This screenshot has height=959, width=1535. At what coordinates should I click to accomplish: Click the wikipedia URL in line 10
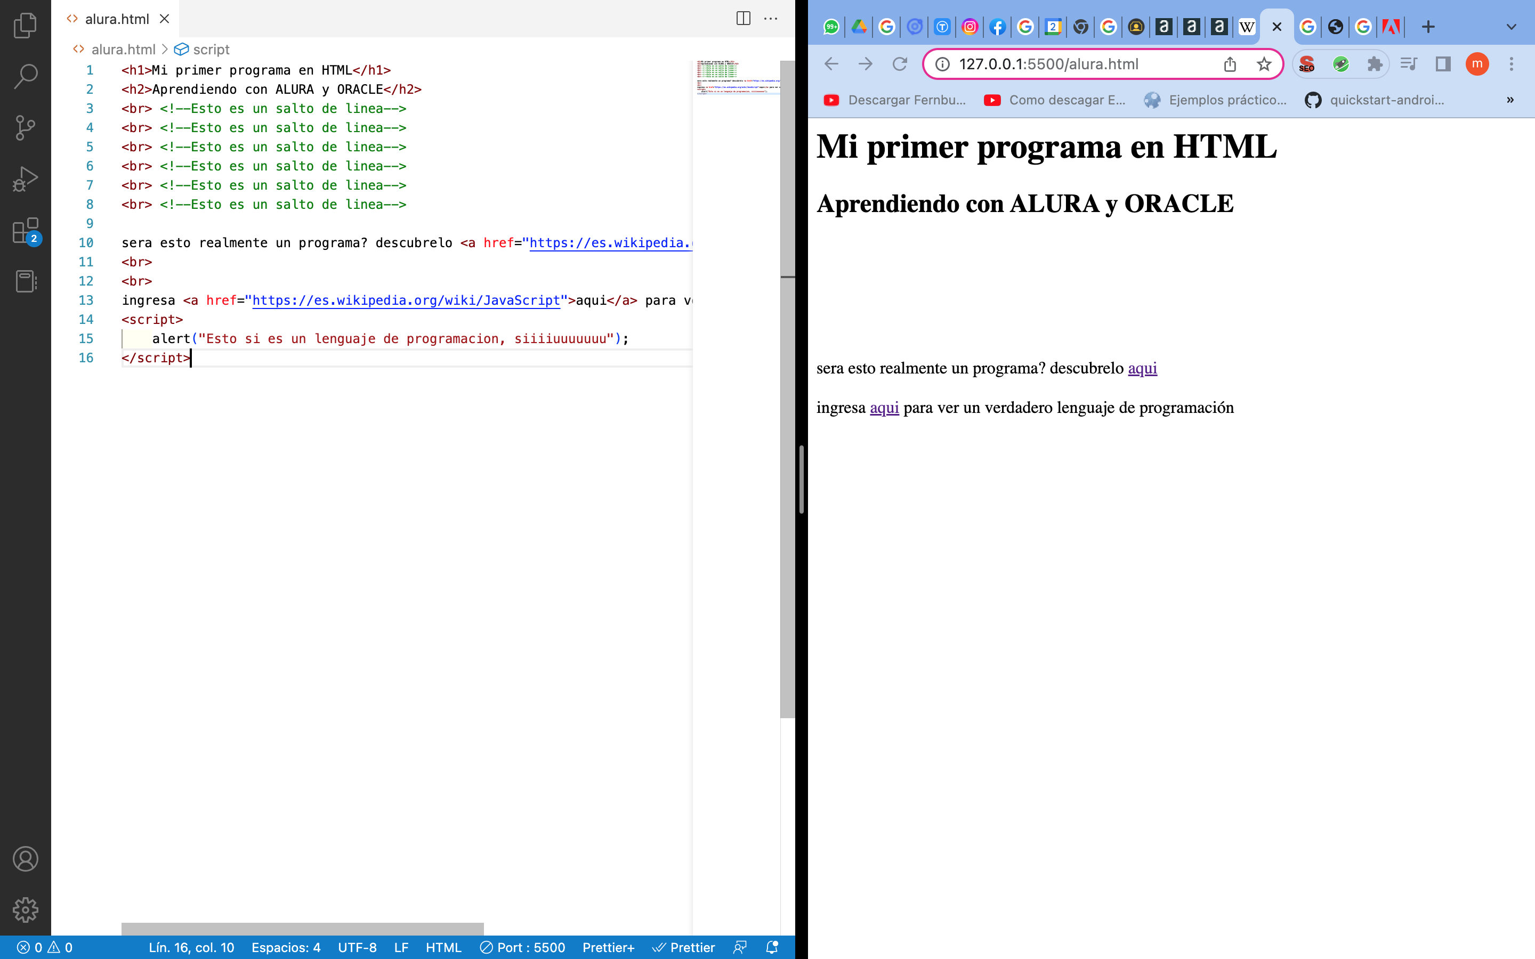pyautogui.click(x=611, y=243)
